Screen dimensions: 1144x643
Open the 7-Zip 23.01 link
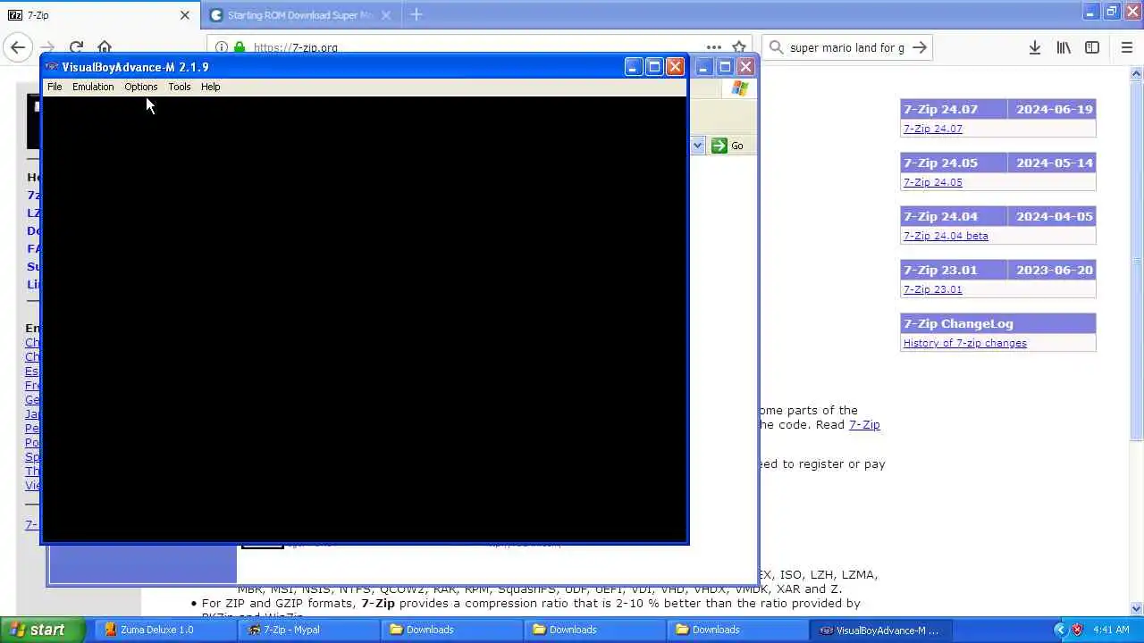pyautogui.click(x=932, y=289)
